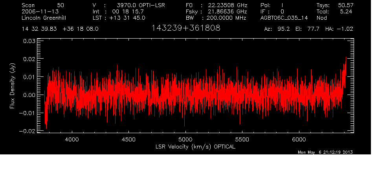
Task: Click the Pol: I entry
Action: (x=272, y=5)
